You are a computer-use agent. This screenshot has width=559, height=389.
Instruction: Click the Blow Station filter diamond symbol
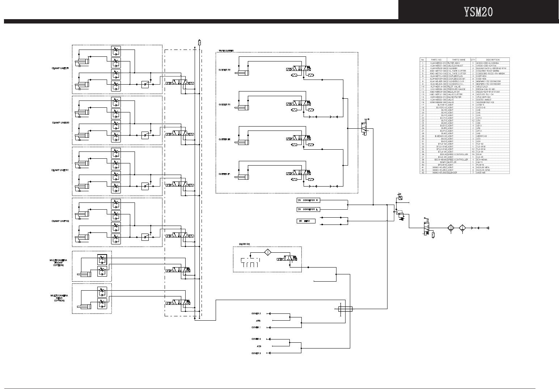267,252
